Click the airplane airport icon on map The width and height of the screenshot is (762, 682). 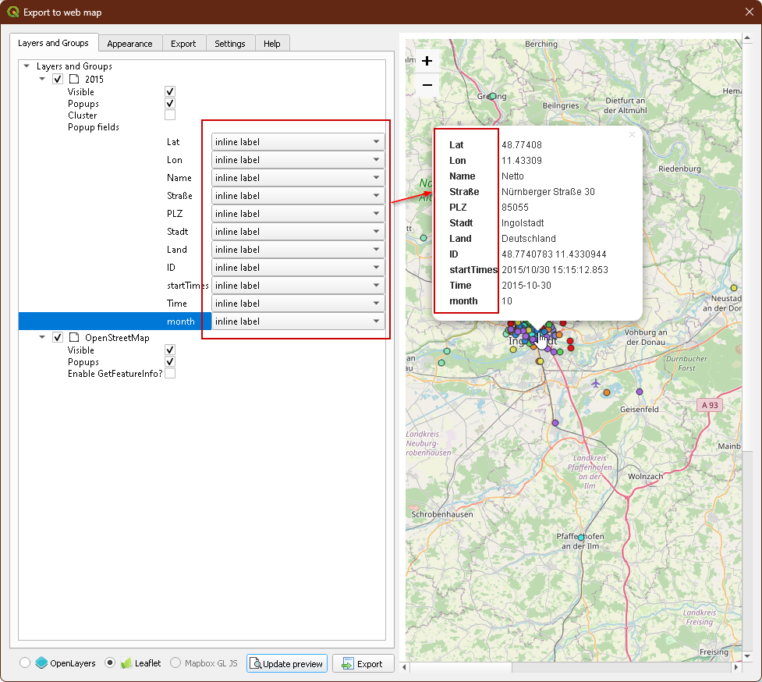(596, 382)
